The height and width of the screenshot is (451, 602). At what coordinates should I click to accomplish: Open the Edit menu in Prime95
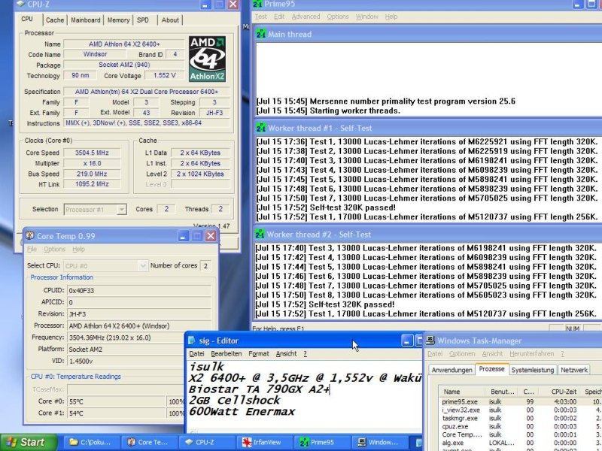coord(279,17)
